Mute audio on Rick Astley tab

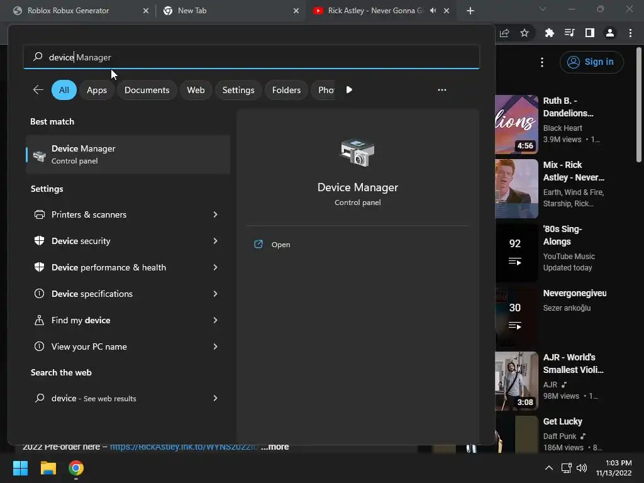(x=433, y=11)
